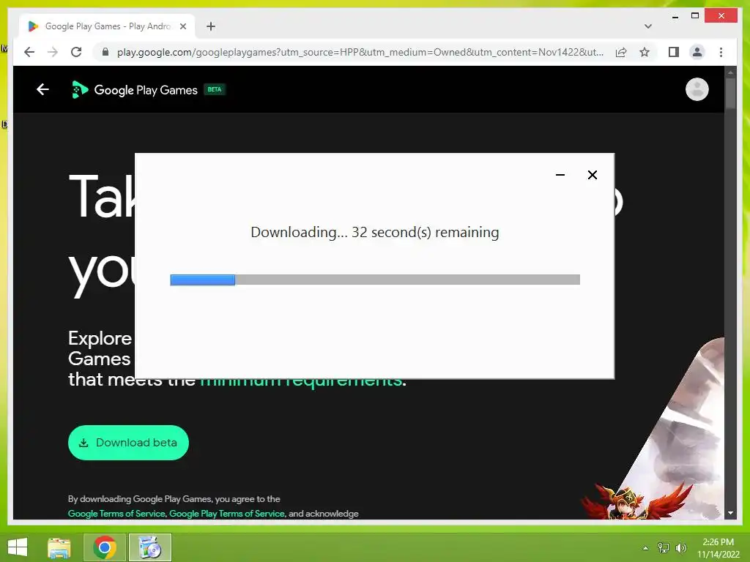750x562 pixels.
Task: Expand the tab search dropdown
Action: coord(647,26)
